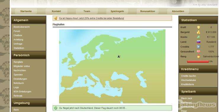
Task: Click the Persönlich panel header
Action: (29, 55)
